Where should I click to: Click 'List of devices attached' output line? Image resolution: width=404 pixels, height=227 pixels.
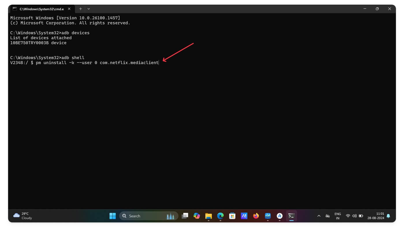click(x=41, y=38)
